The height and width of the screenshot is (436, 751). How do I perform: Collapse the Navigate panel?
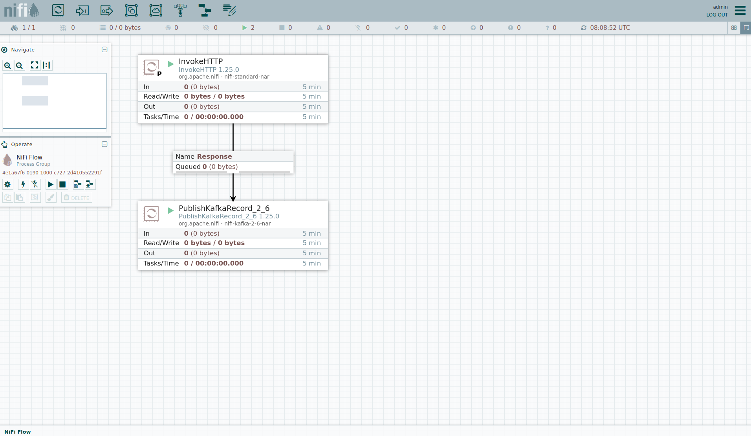pos(104,49)
